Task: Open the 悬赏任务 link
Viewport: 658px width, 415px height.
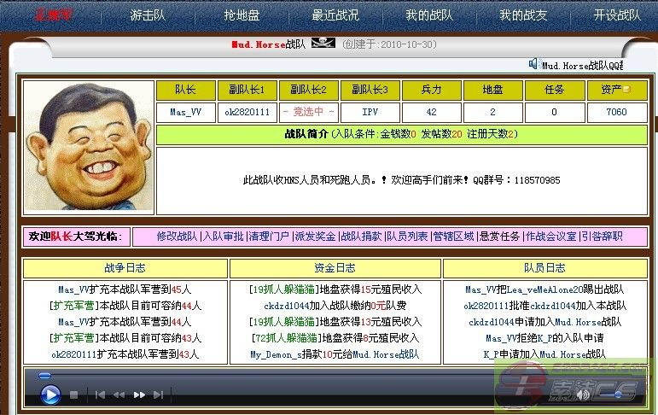Action: click(x=499, y=237)
